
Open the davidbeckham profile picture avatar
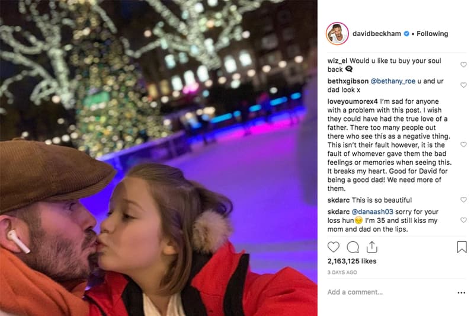(337, 34)
